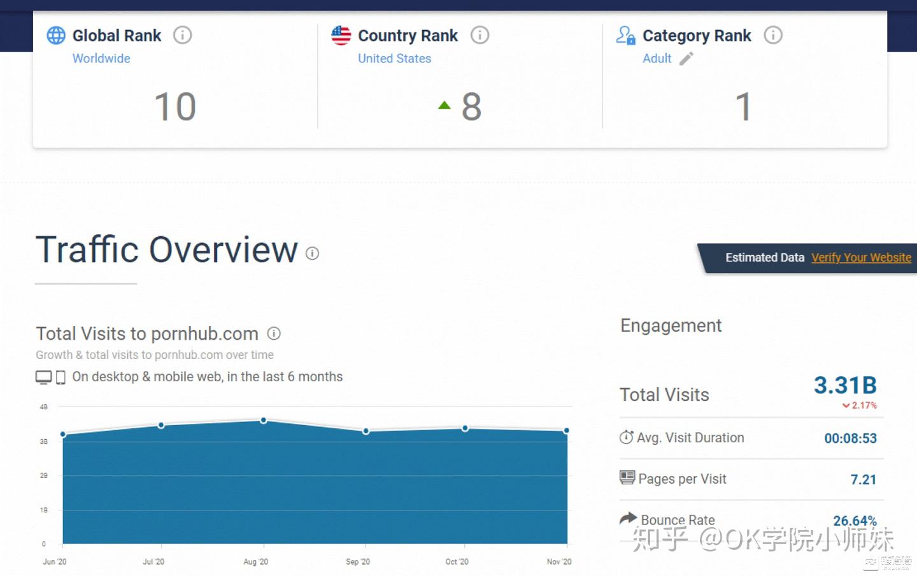Click the Growth & total visits subtitle
This screenshot has width=917, height=576.
[155, 355]
